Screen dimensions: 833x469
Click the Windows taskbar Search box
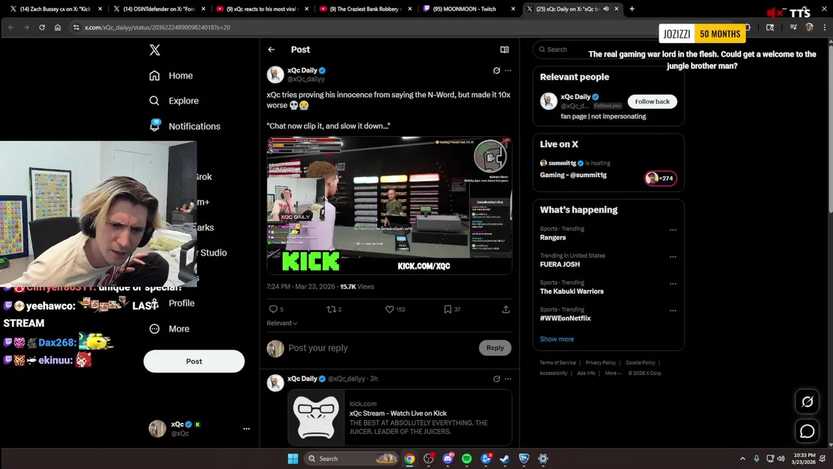click(x=350, y=459)
